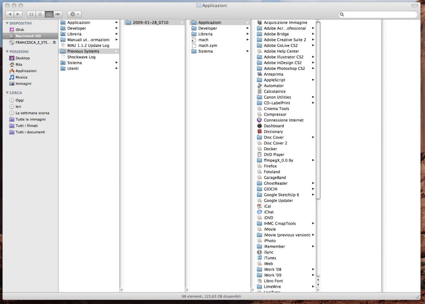Expand the Libreria folder arrow in third column

click(248, 34)
